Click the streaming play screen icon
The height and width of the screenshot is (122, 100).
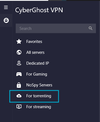click(19, 107)
